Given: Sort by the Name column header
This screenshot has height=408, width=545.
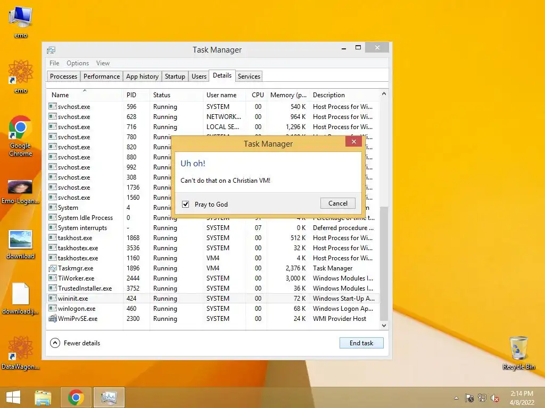Looking at the screenshot, I should point(85,95).
